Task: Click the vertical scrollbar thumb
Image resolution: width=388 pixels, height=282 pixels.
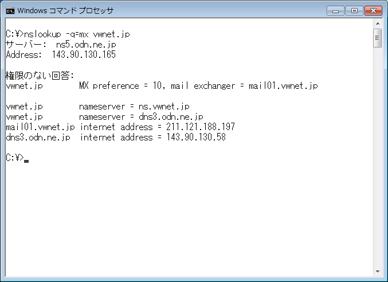Action: [378, 38]
